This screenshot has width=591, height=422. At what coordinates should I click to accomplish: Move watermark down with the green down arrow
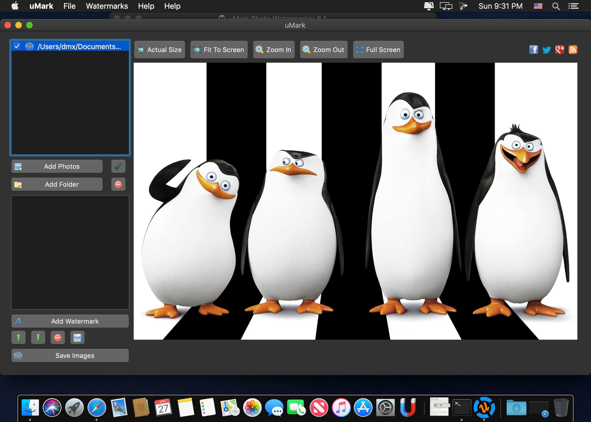38,338
